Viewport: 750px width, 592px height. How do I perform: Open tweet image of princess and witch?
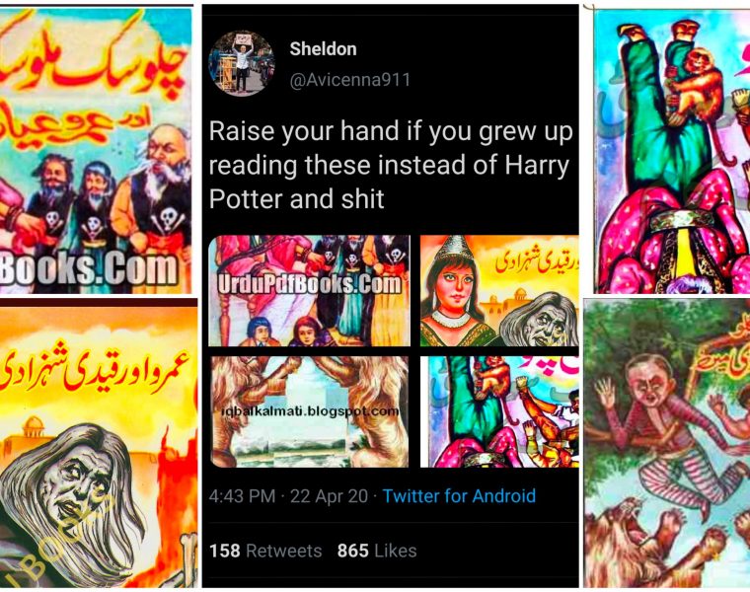pos(499,291)
